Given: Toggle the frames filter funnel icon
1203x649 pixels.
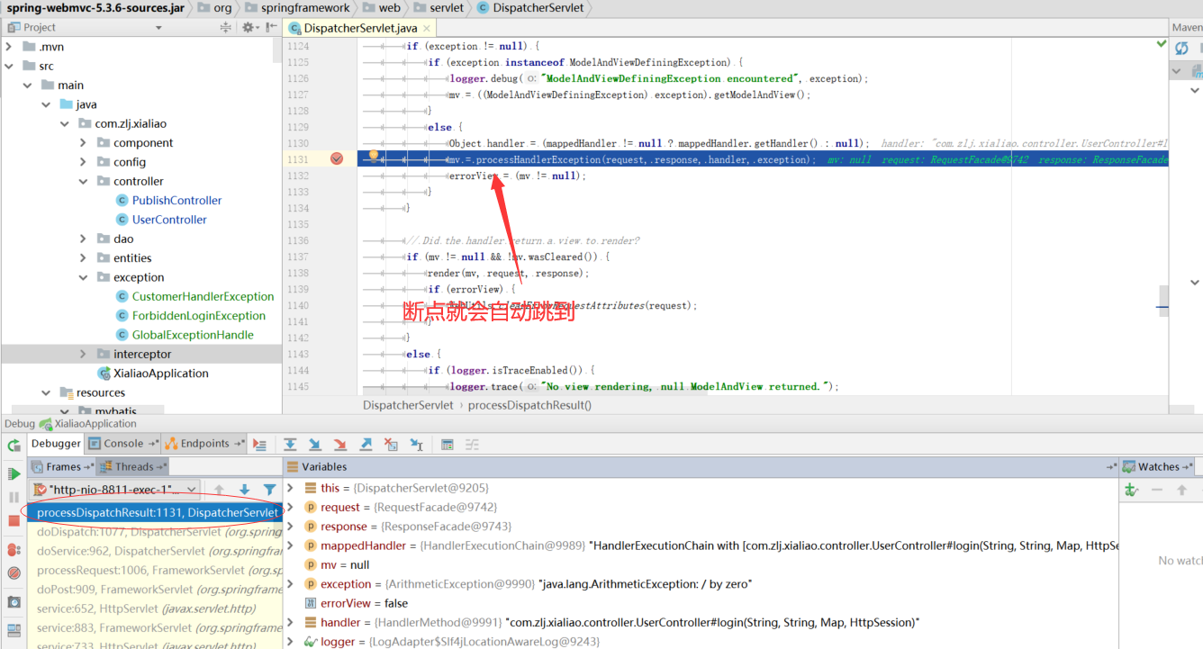Looking at the screenshot, I should (x=269, y=490).
